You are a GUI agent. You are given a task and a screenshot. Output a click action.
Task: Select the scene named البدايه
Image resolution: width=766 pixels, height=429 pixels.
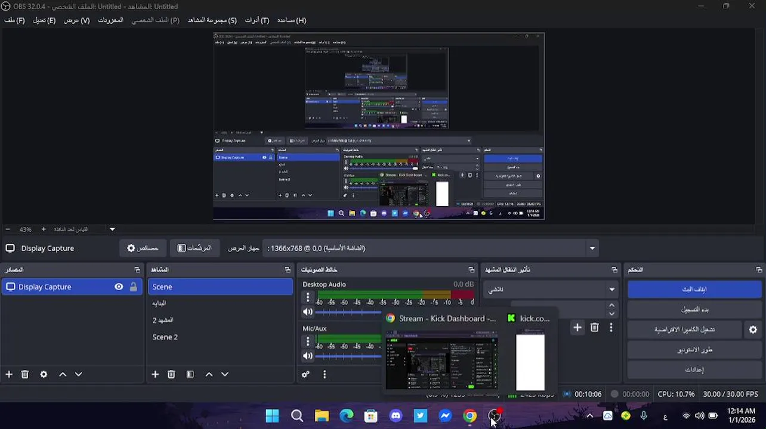pyautogui.click(x=220, y=303)
